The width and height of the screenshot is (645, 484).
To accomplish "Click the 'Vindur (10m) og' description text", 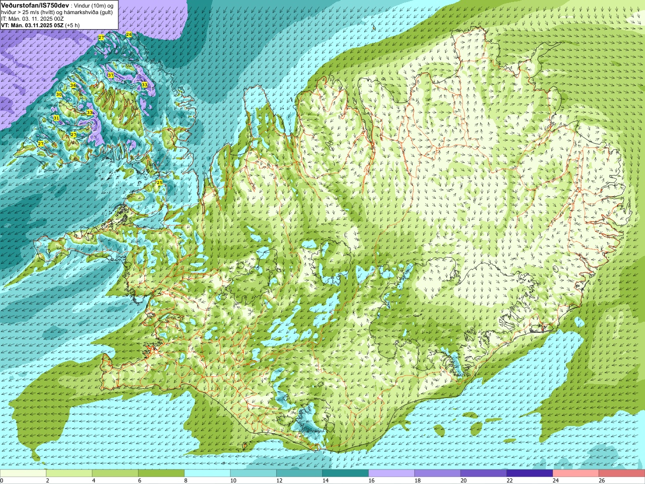I will (x=94, y=5).
